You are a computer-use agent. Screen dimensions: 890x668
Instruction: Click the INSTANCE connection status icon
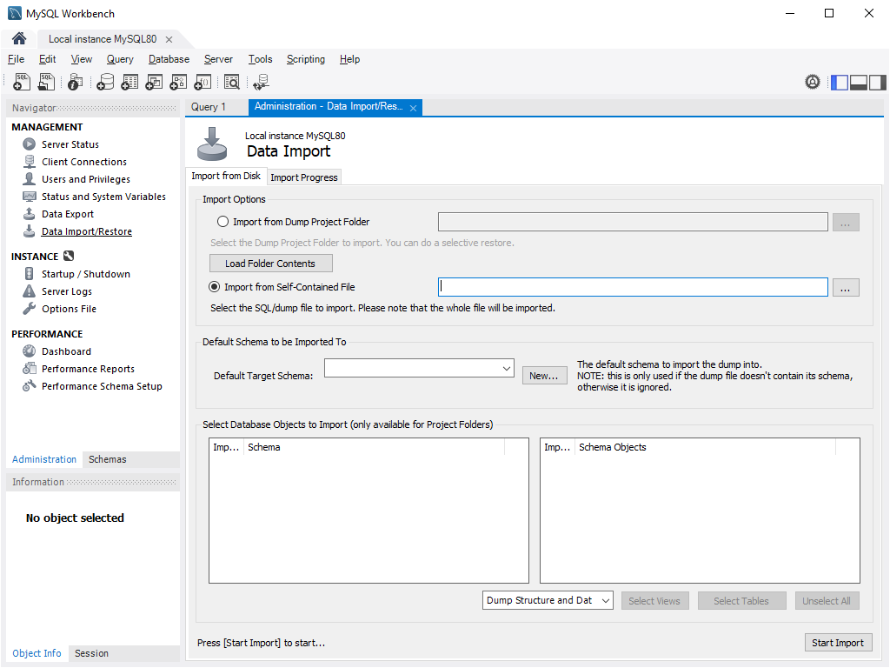[69, 257]
